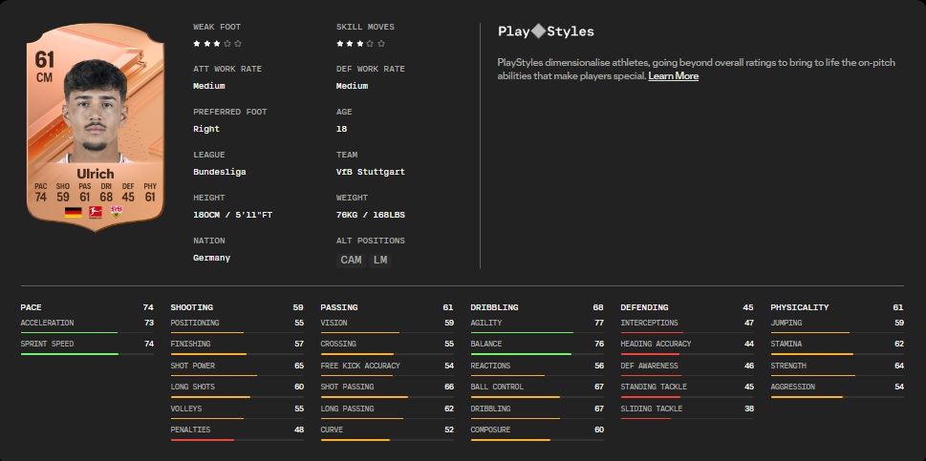Viewport: 926px width, 461px height.
Task: Click the PlayStyles diamond icon in the heading
Action: (538, 31)
